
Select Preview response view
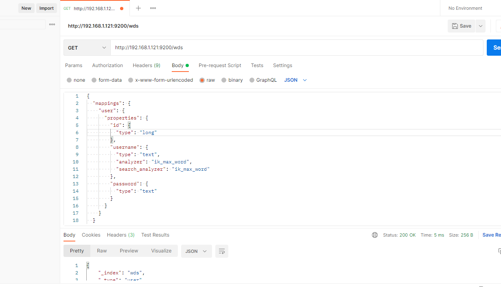[129, 251]
